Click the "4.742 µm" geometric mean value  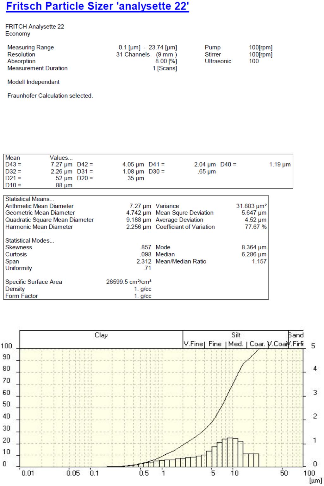pyautogui.click(x=139, y=213)
